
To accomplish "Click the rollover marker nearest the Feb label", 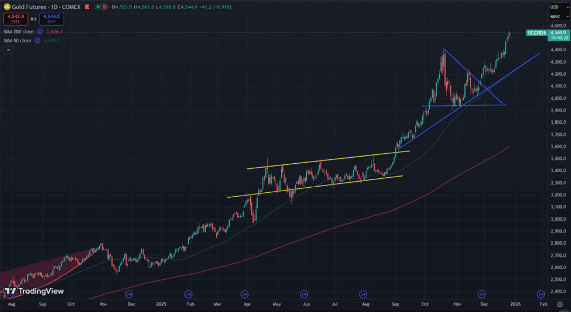I will point(540,294).
